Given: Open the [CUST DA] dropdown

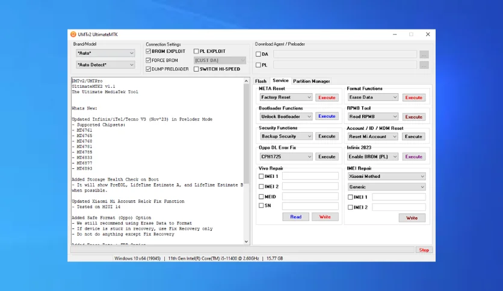Looking at the screenshot, I should 220,60.
